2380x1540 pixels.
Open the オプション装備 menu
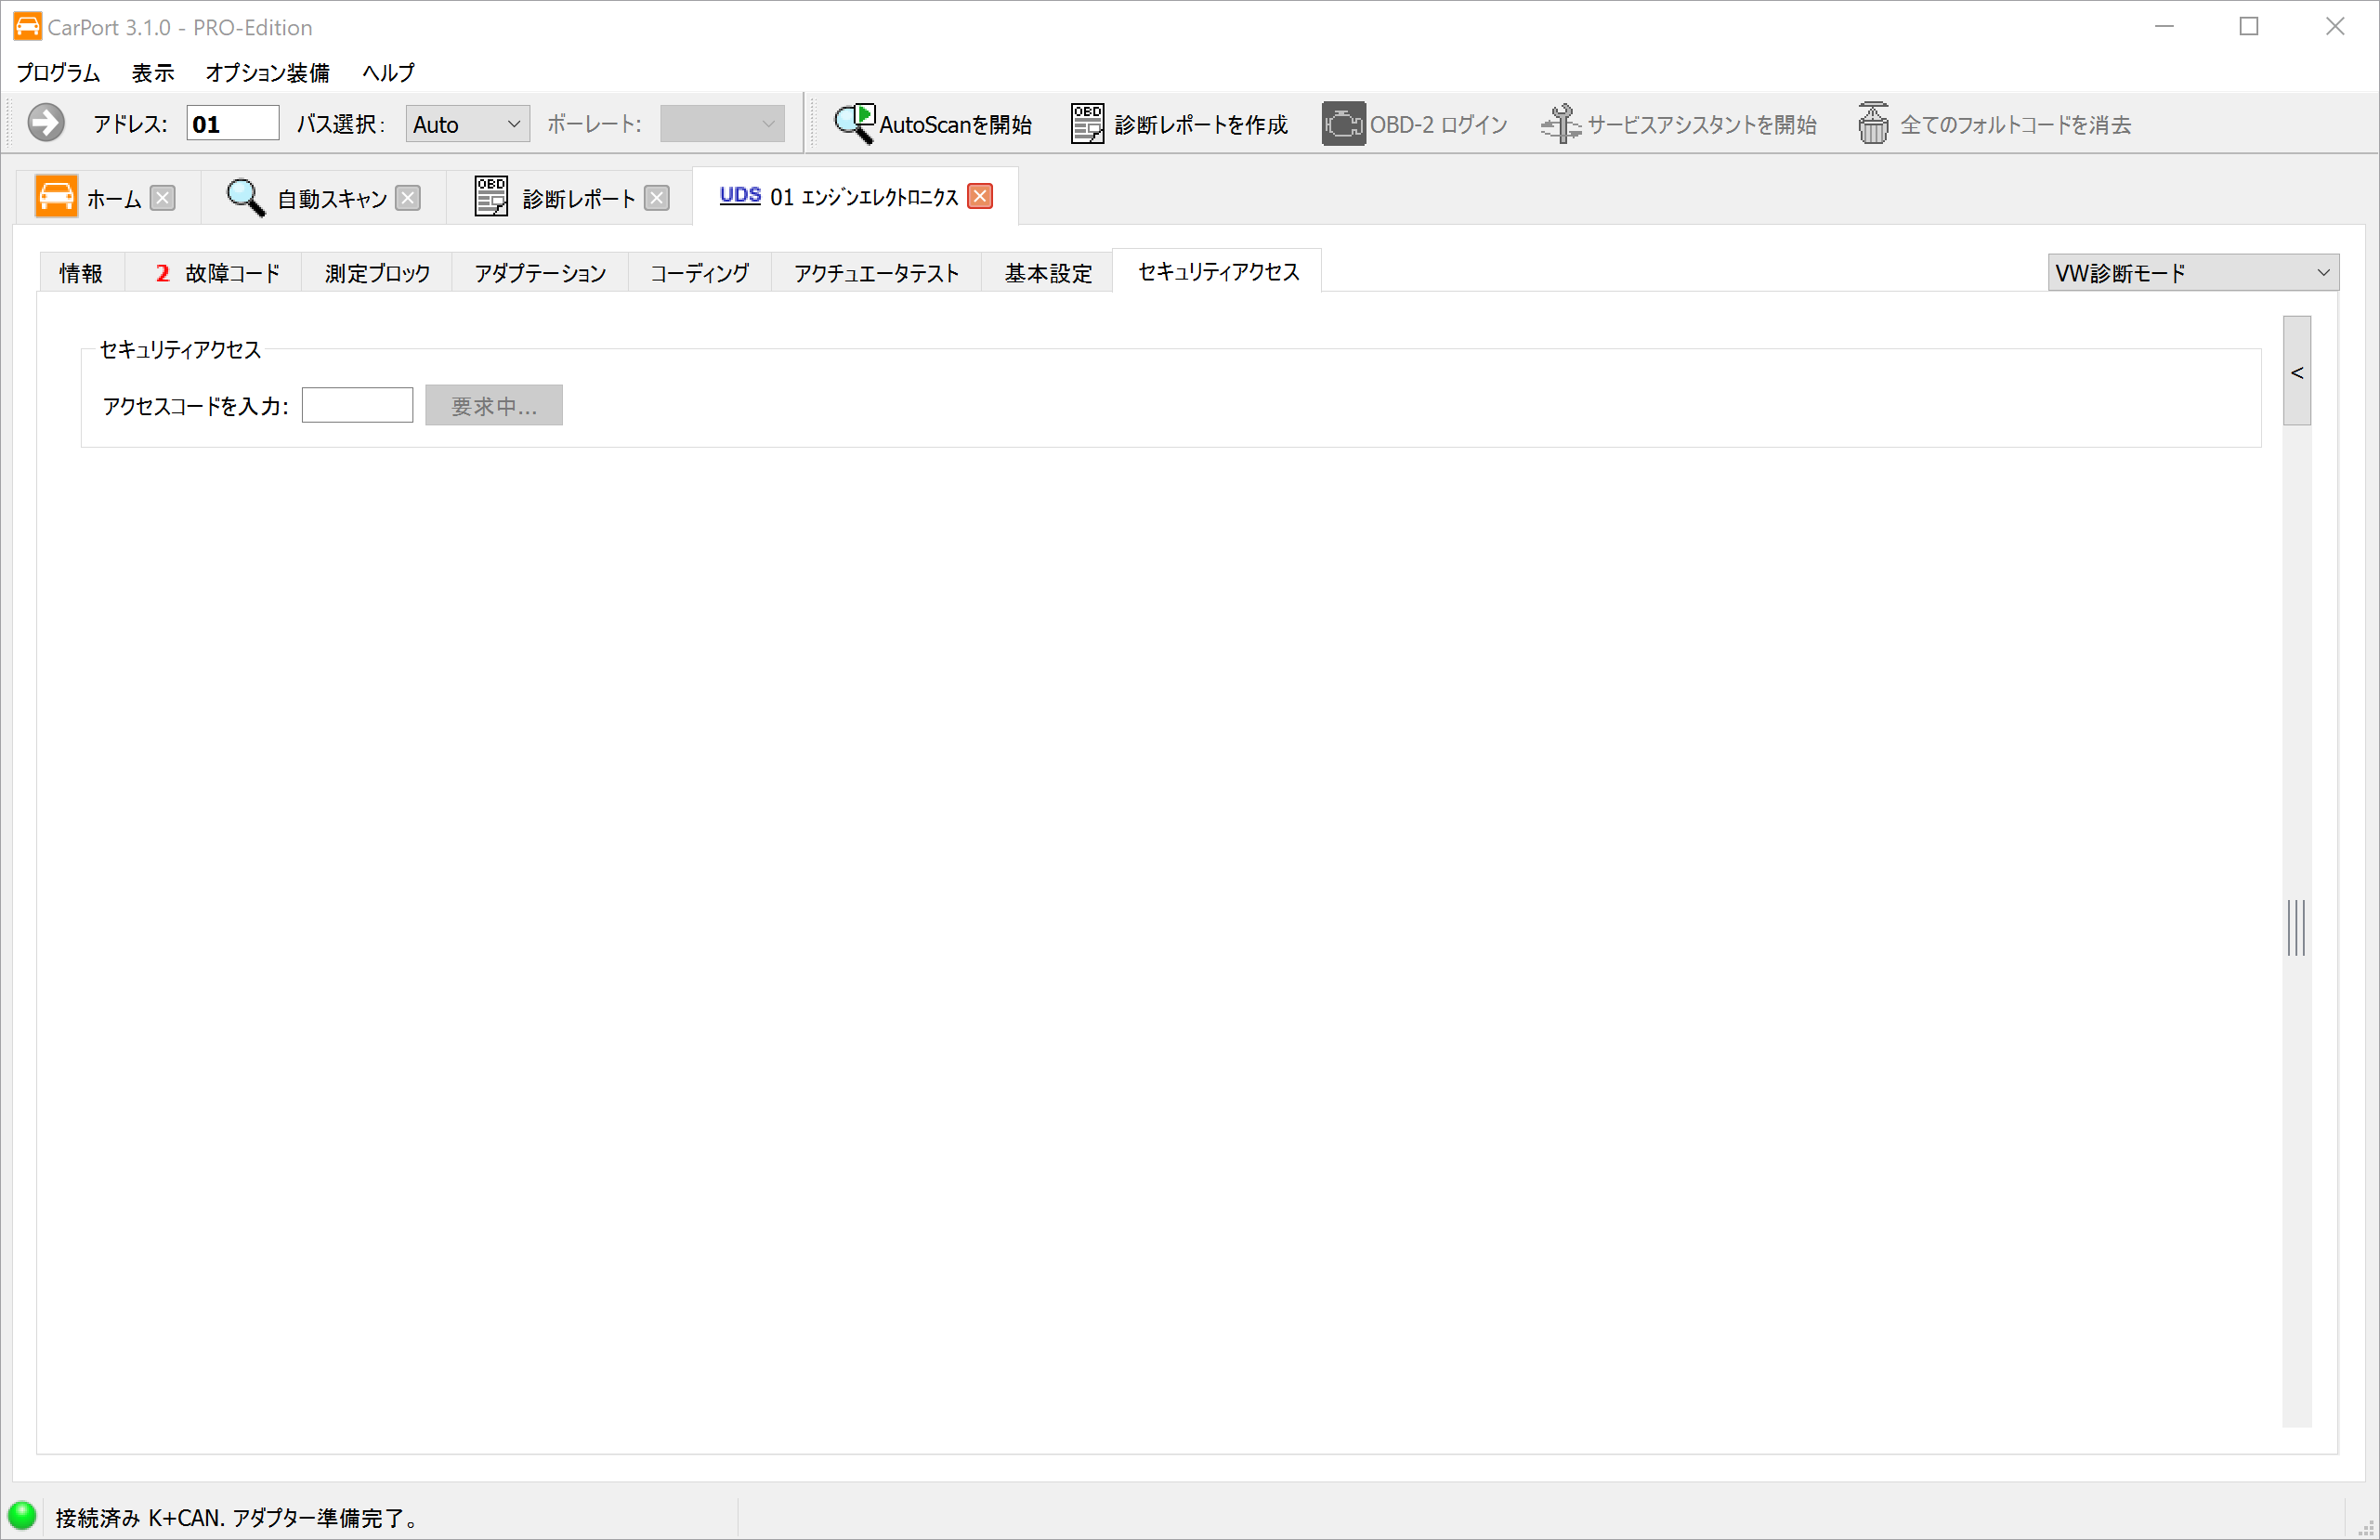[x=267, y=72]
